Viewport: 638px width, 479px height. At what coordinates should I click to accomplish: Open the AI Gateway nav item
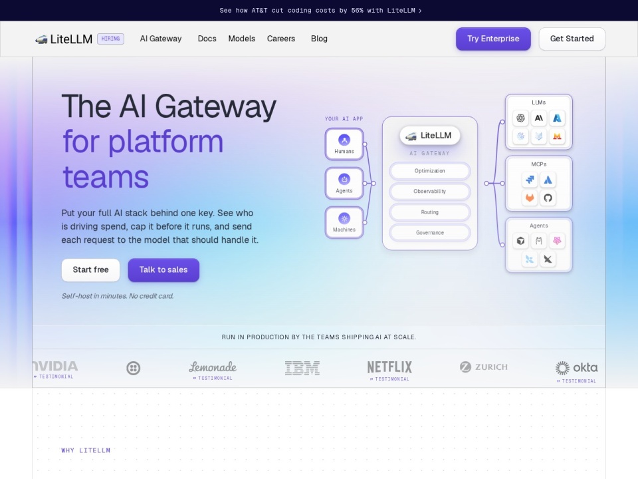(161, 39)
